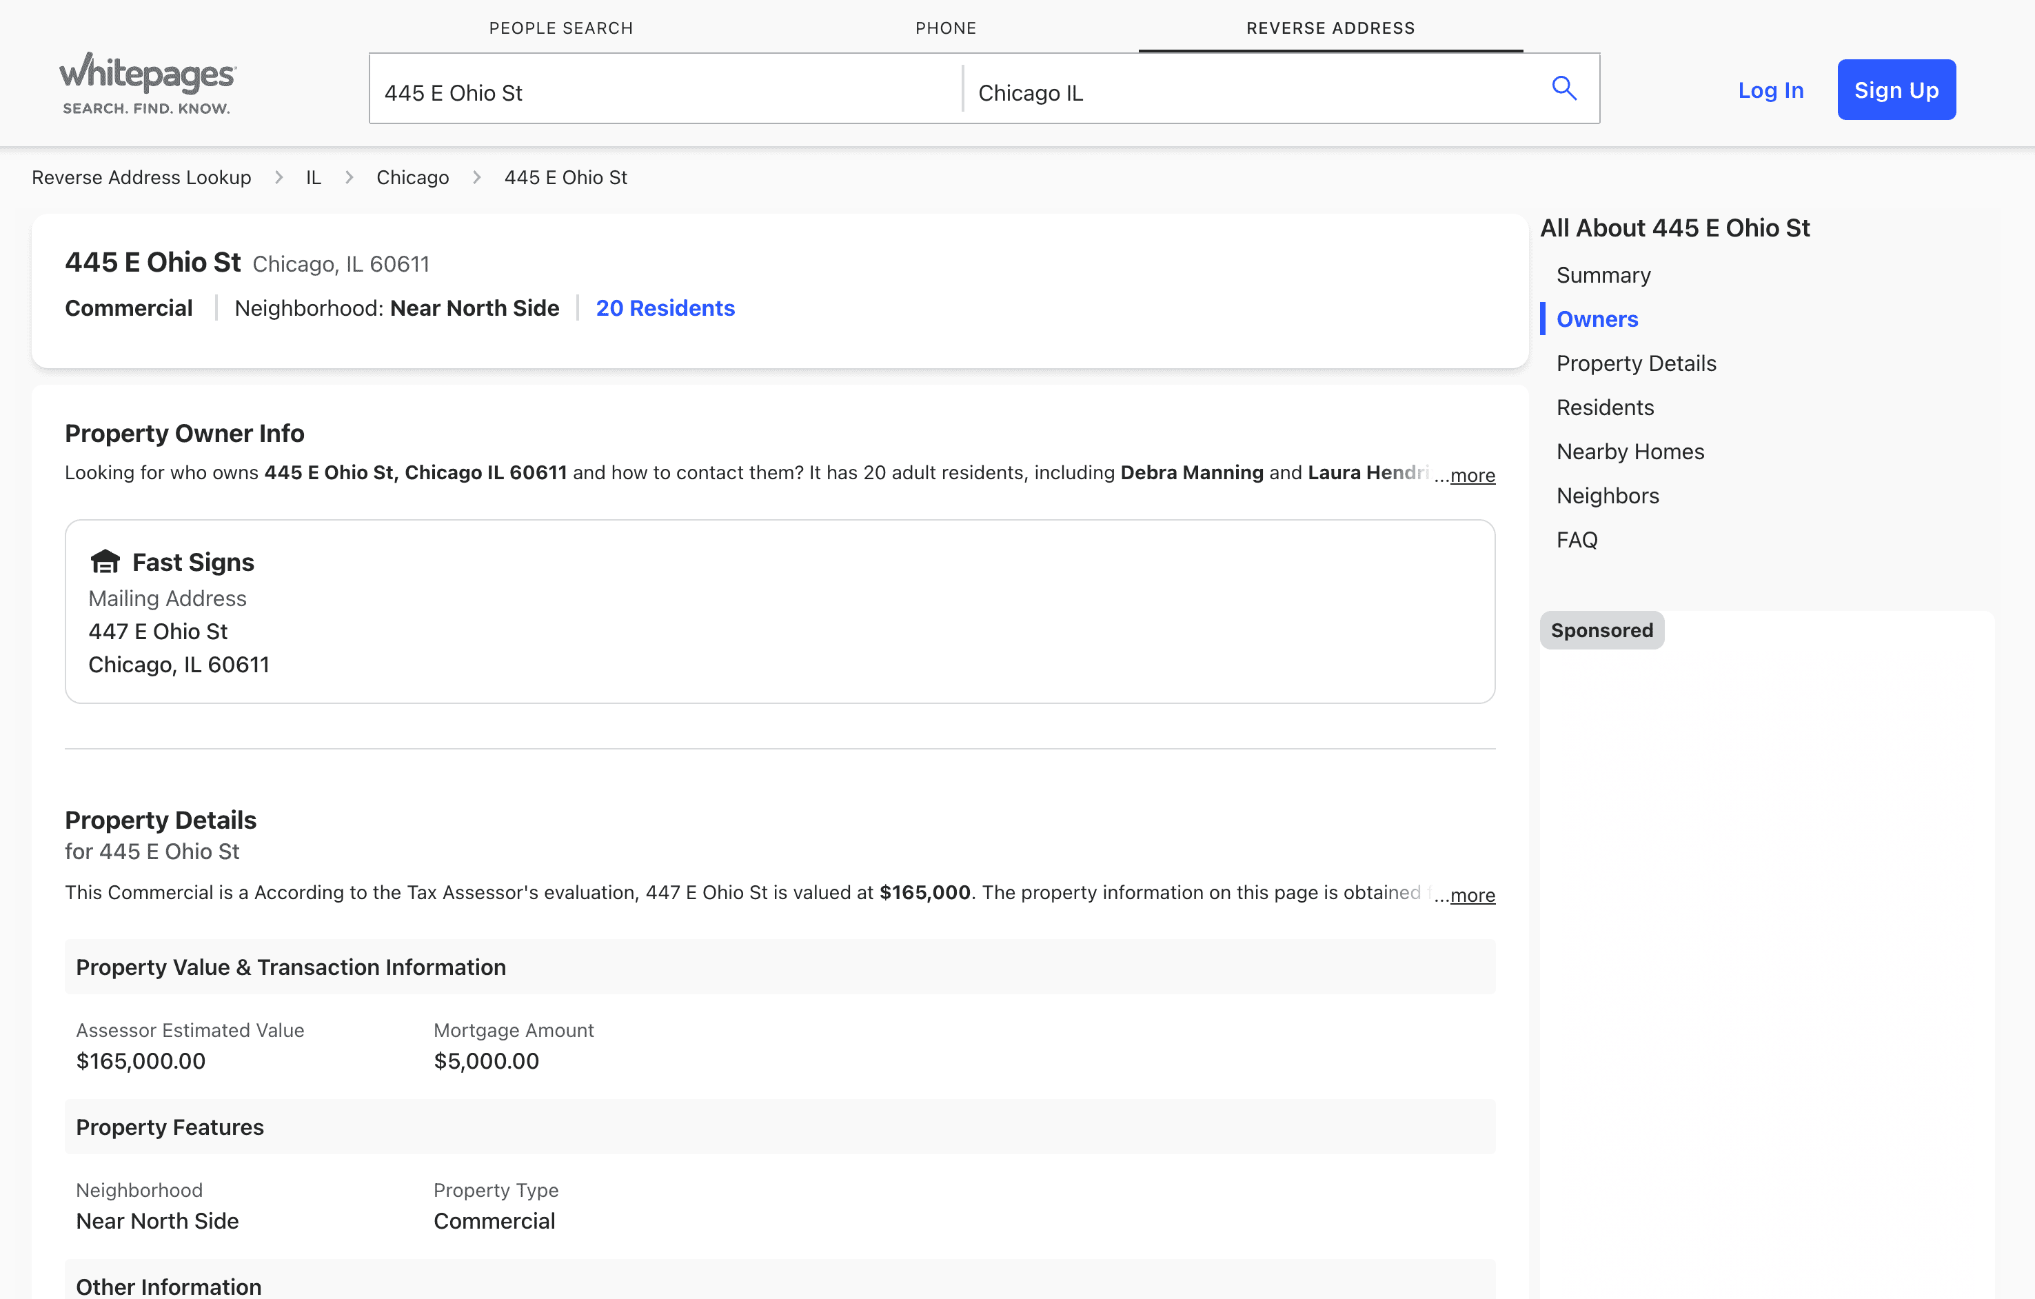
Task: Click the Sign Up button
Action: point(1896,90)
